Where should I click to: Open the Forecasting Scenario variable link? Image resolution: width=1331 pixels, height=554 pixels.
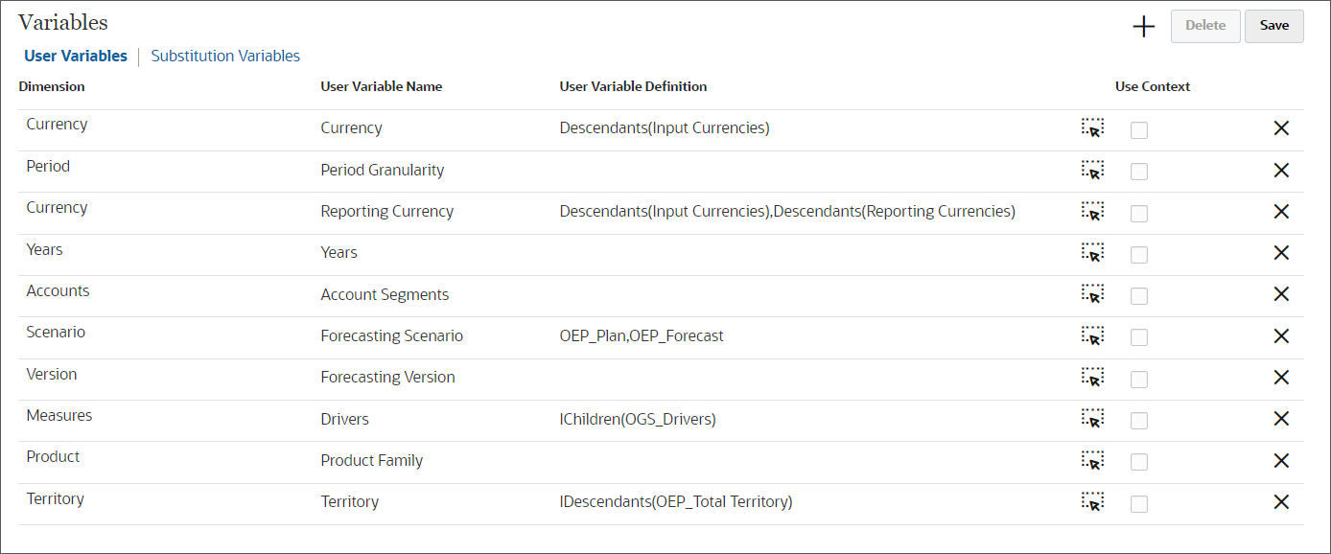point(391,336)
